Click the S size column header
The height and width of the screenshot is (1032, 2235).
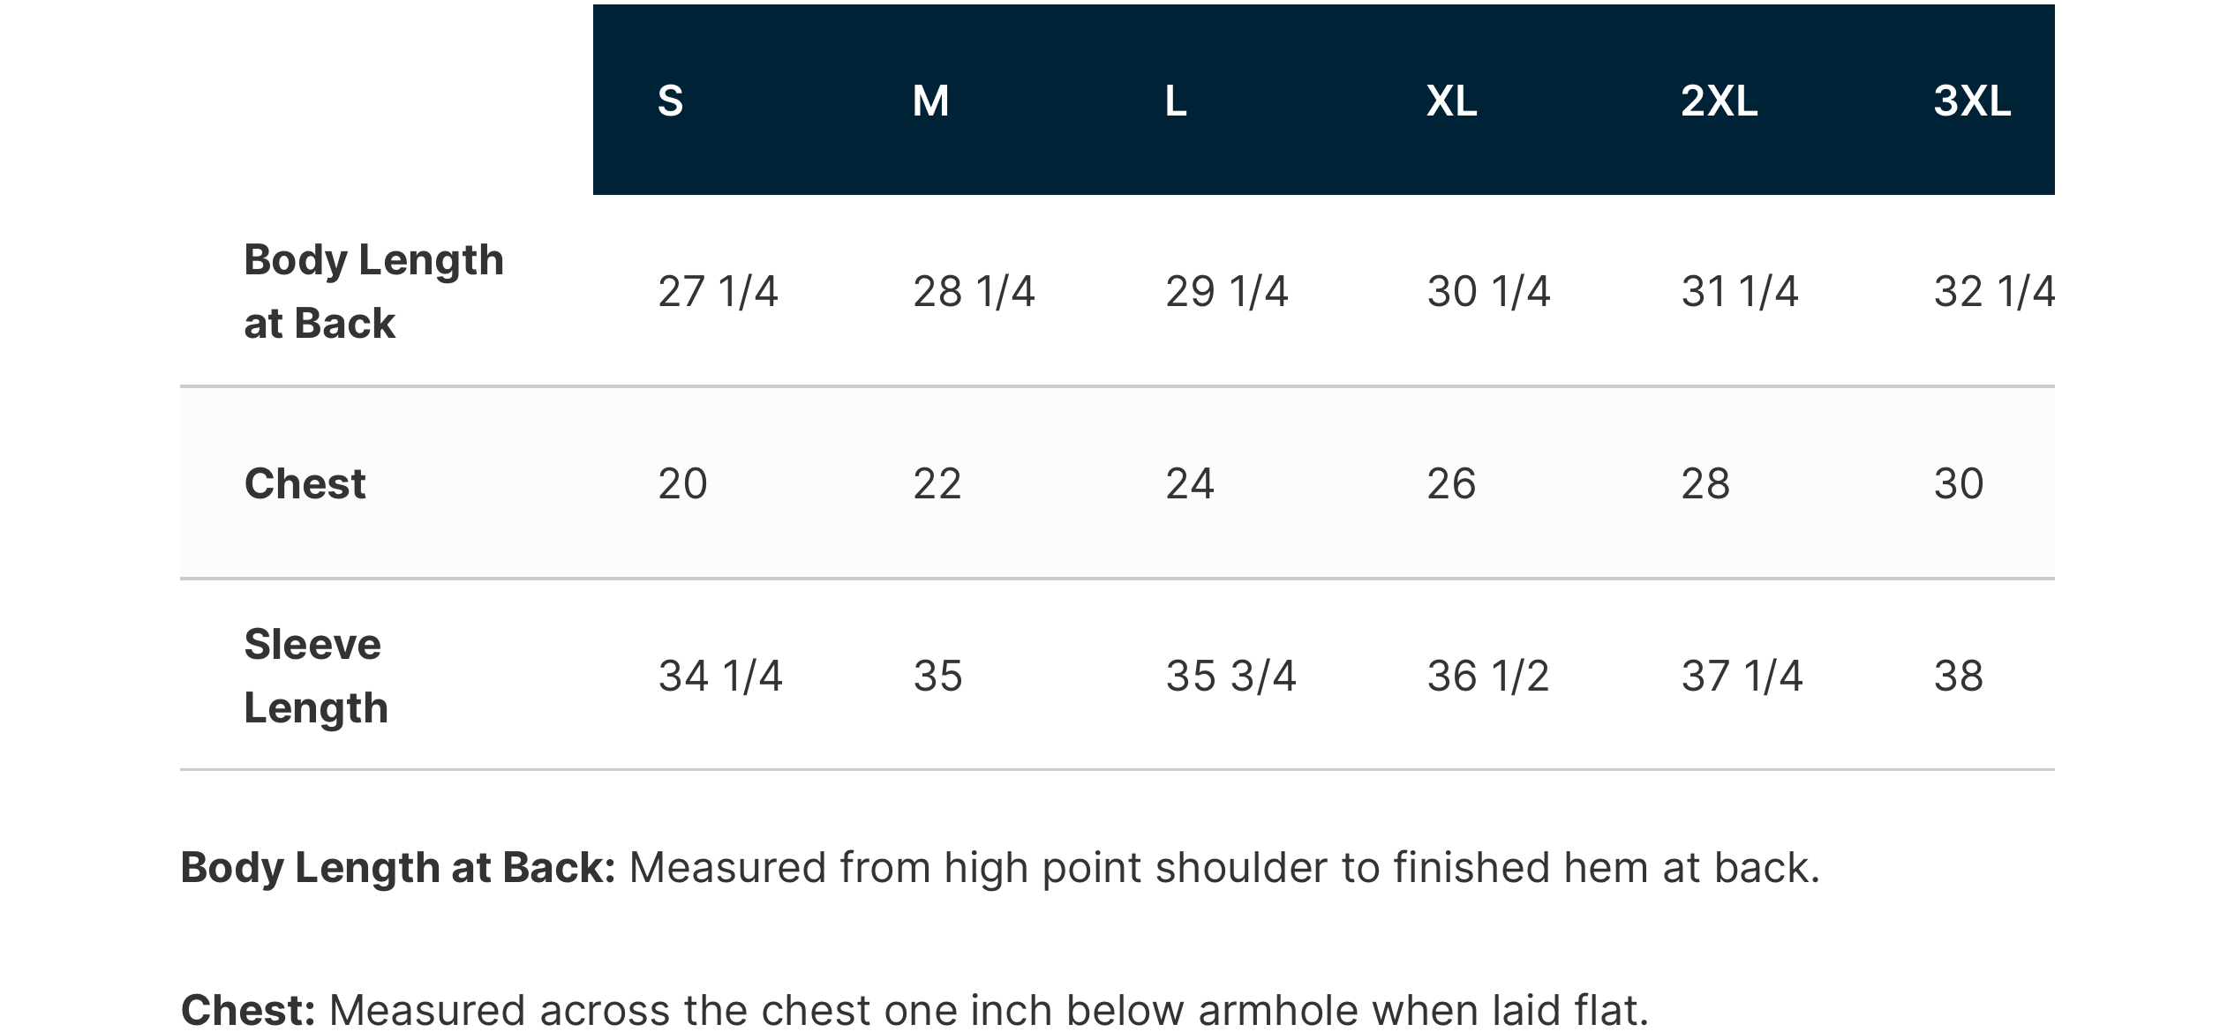point(670,101)
